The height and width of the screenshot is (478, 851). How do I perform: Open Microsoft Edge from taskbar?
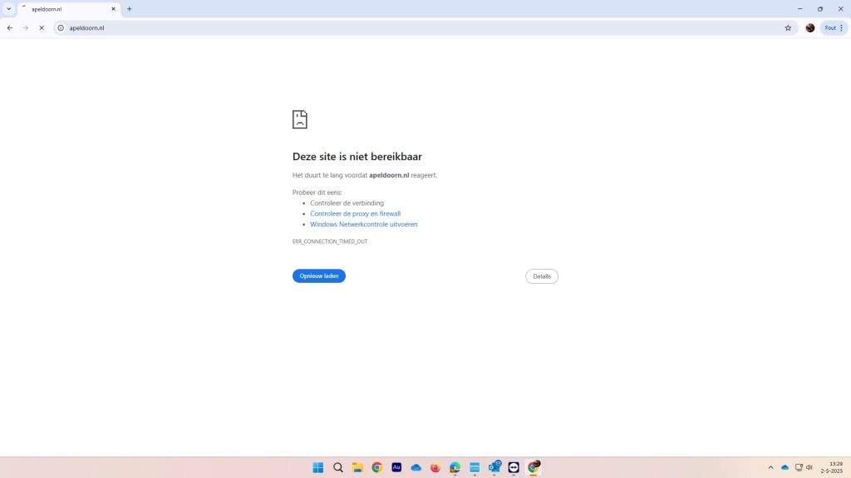[455, 467]
